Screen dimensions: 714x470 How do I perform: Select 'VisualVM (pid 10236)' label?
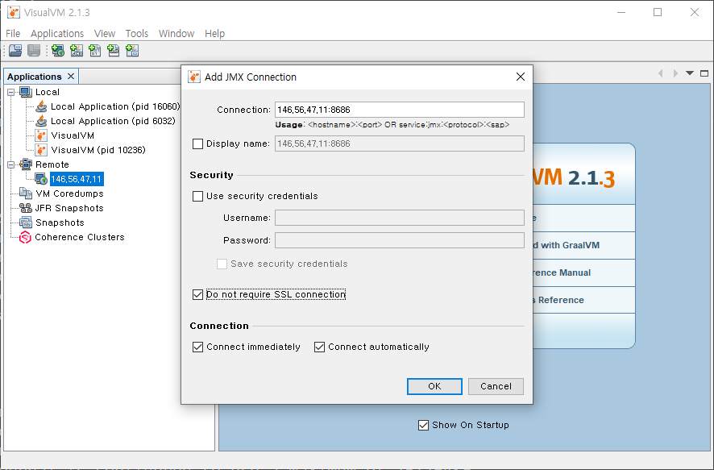pyautogui.click(x=98, y=150)
